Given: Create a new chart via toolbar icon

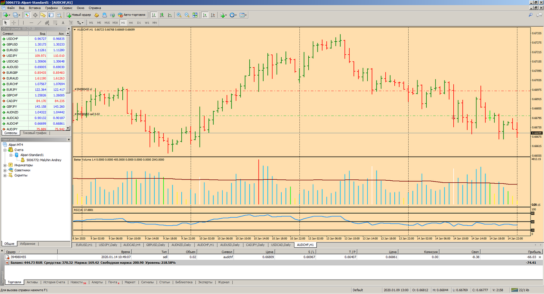Looking at the screenshot, I should (x=5, y=15).
